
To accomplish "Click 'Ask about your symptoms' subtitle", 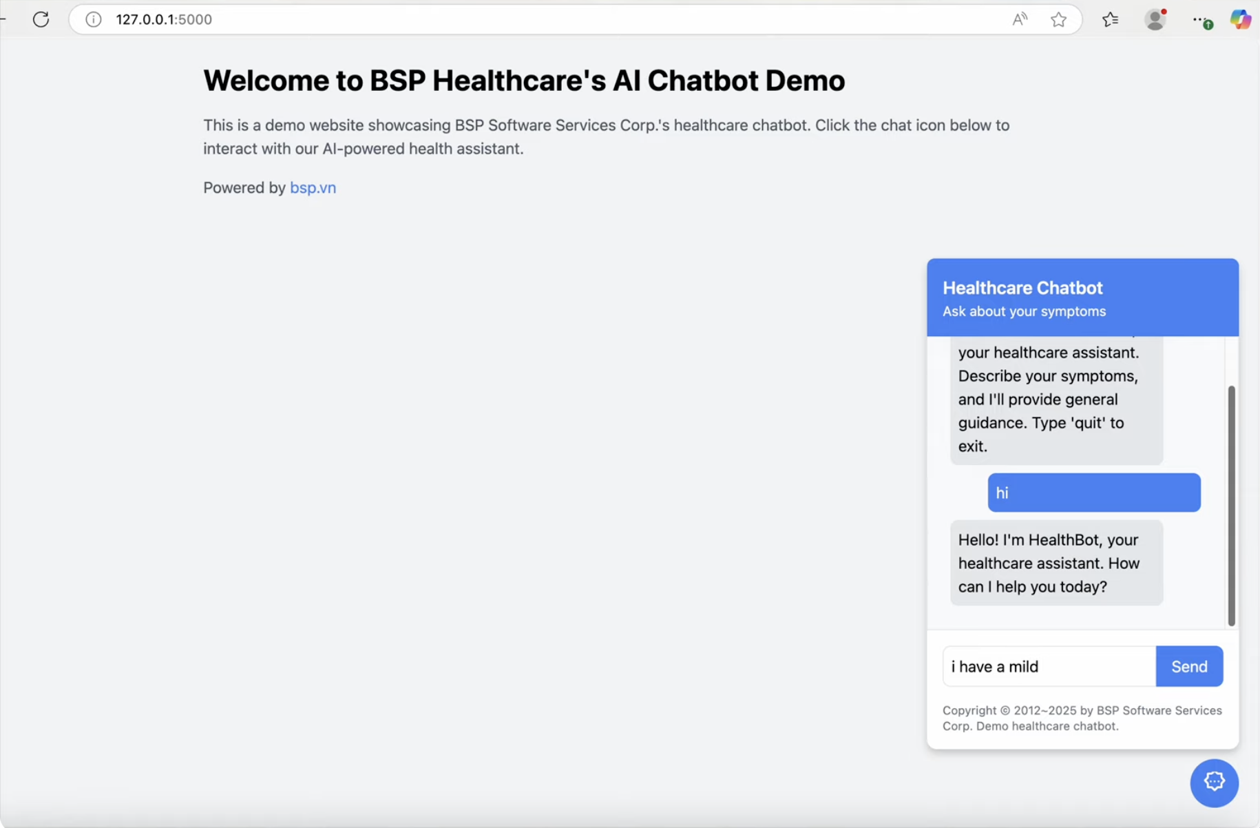I will (1024, 311).
